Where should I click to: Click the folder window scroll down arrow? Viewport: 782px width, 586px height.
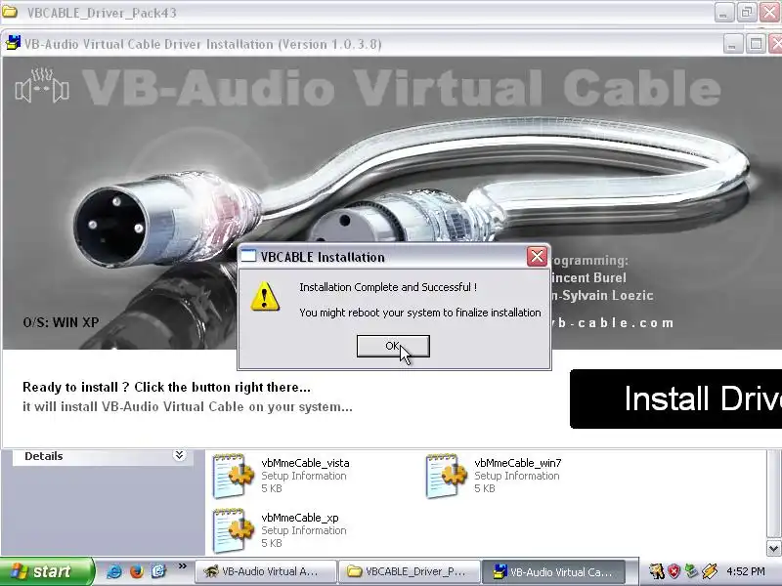point(773,549)
